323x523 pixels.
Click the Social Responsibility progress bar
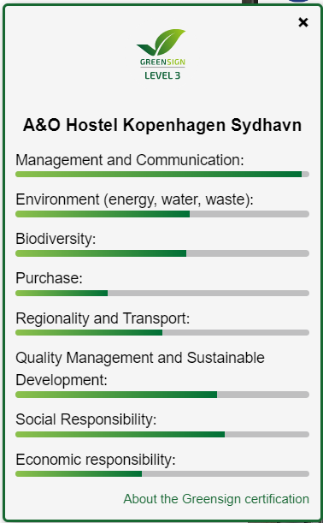162,434
